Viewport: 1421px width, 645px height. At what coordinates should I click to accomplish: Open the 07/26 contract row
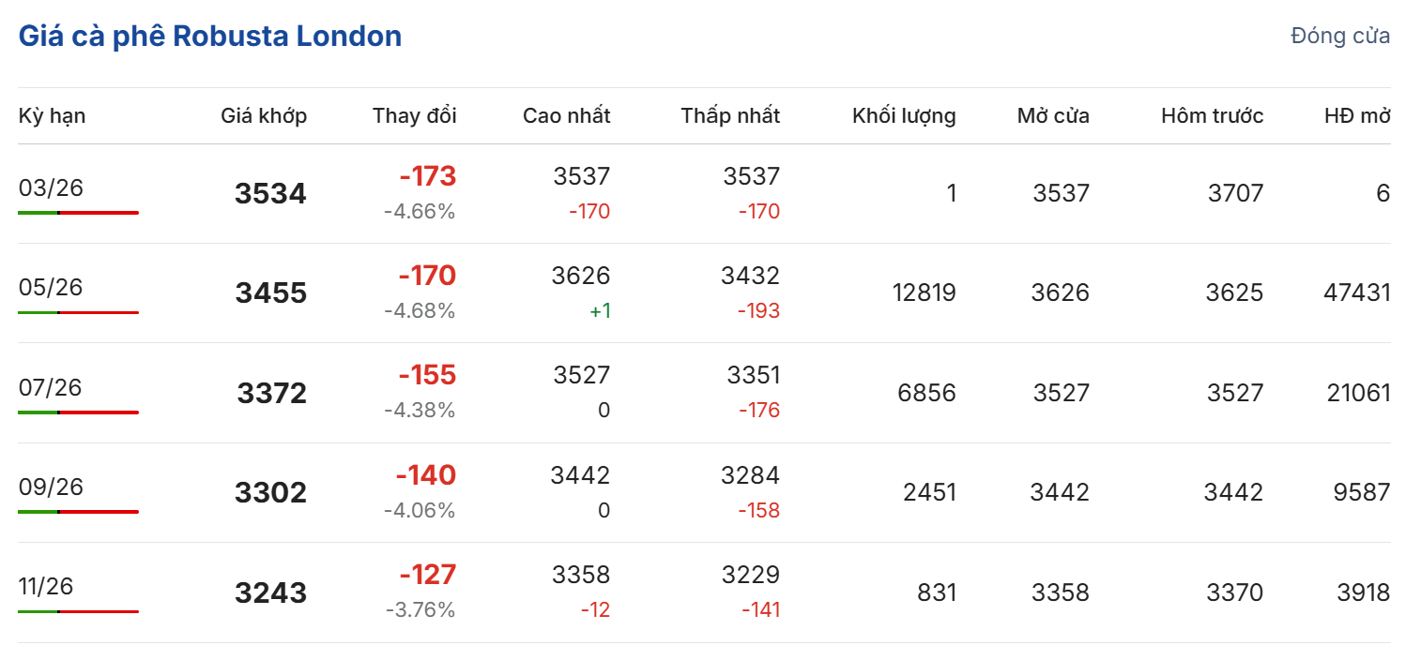point(51,386)
